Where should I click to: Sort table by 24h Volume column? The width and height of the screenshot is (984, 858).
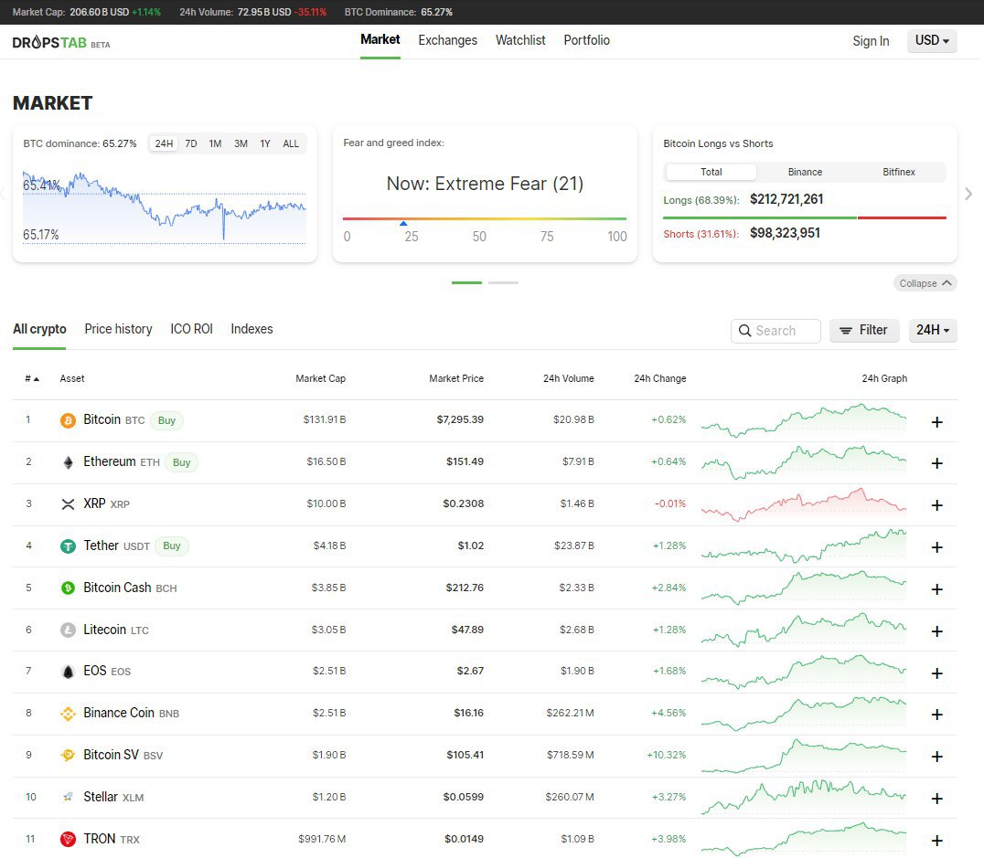click(x=569, y=379)
